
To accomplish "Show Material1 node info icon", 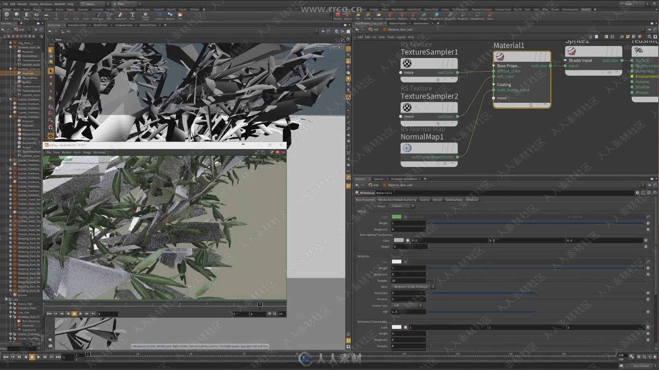I will pos(649,193).
